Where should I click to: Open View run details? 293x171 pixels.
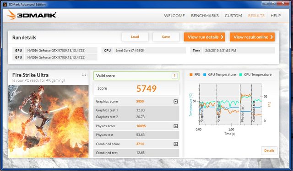205,37
